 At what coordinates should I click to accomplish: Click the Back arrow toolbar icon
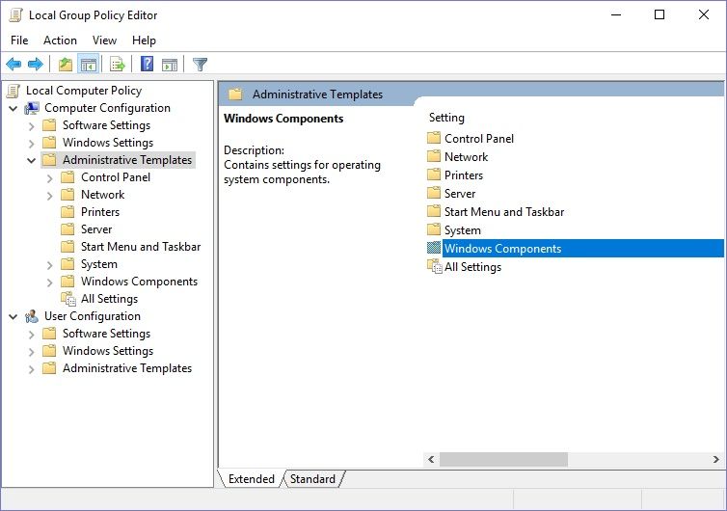[x=13, y=64]
